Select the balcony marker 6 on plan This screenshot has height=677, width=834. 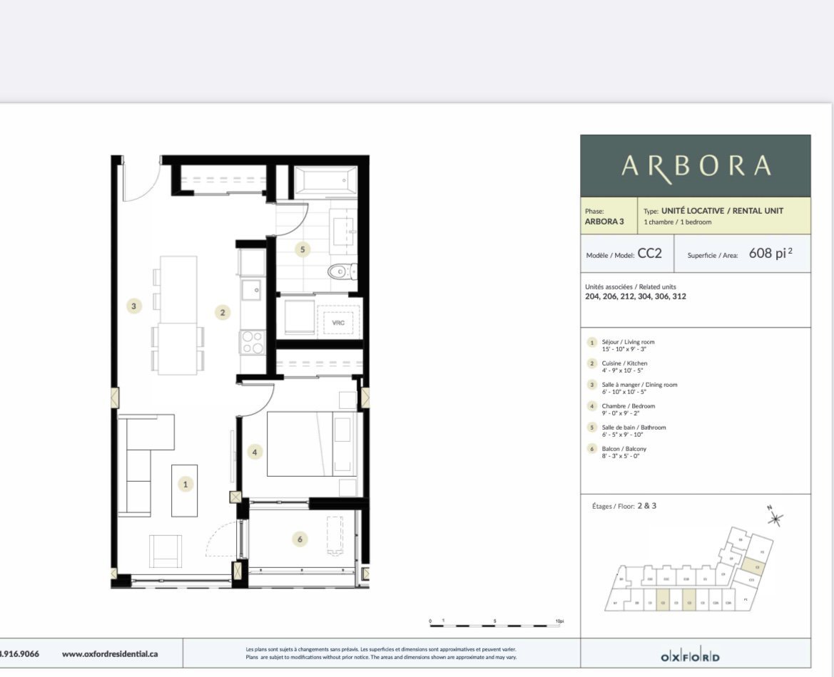point(300,539)
